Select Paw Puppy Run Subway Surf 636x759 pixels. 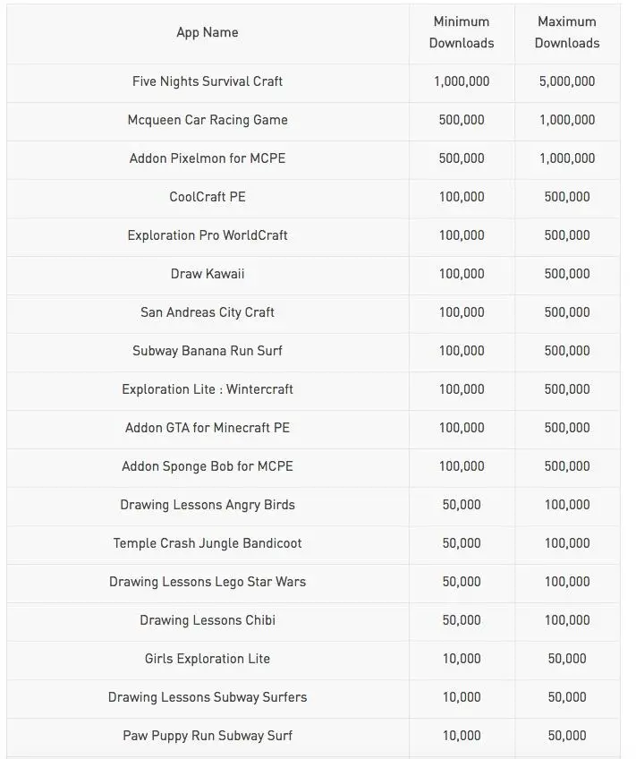[x=208, y=736]
